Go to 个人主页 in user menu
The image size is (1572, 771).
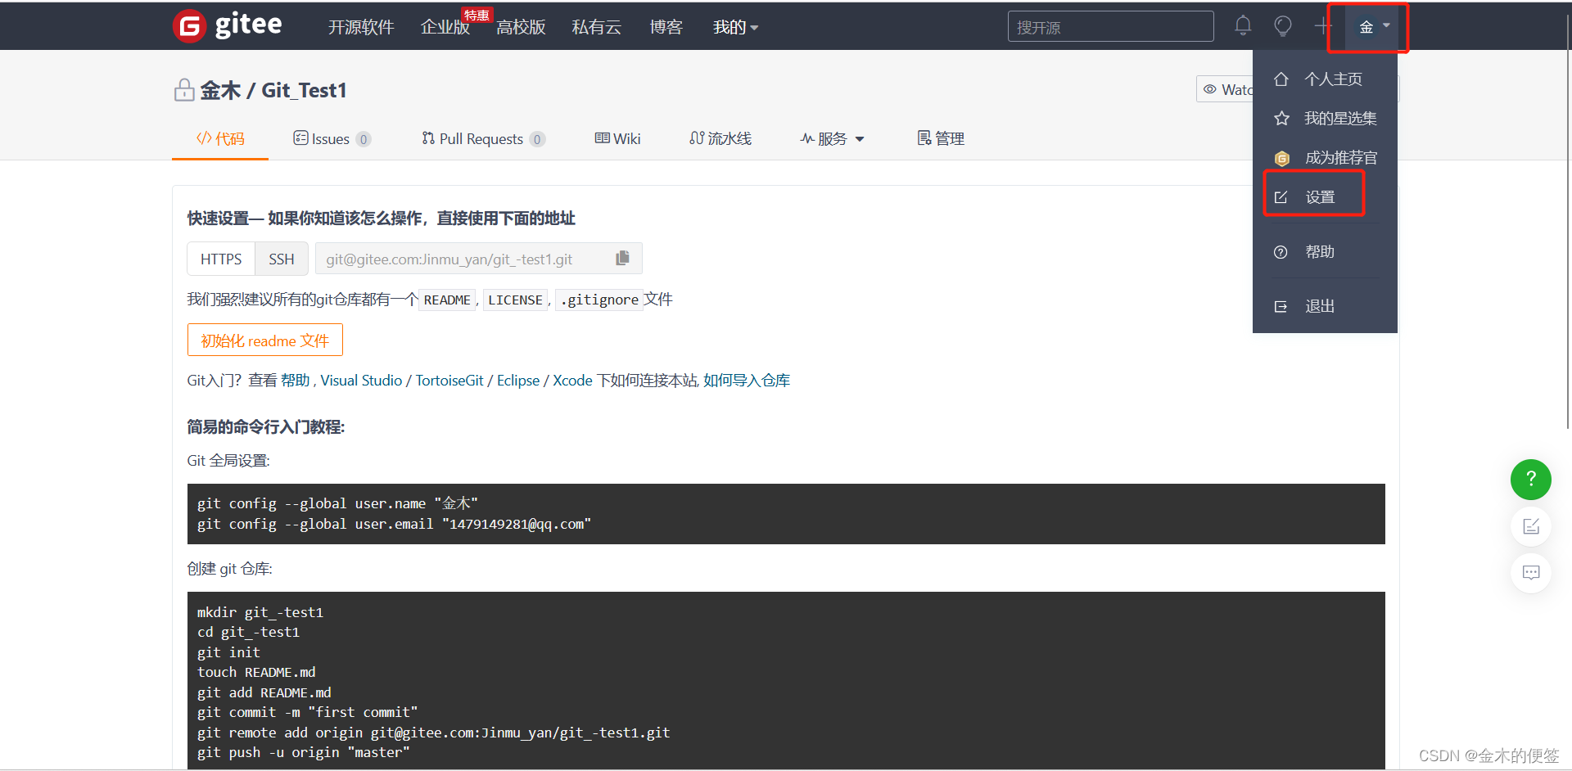[x=1325, y=79]
